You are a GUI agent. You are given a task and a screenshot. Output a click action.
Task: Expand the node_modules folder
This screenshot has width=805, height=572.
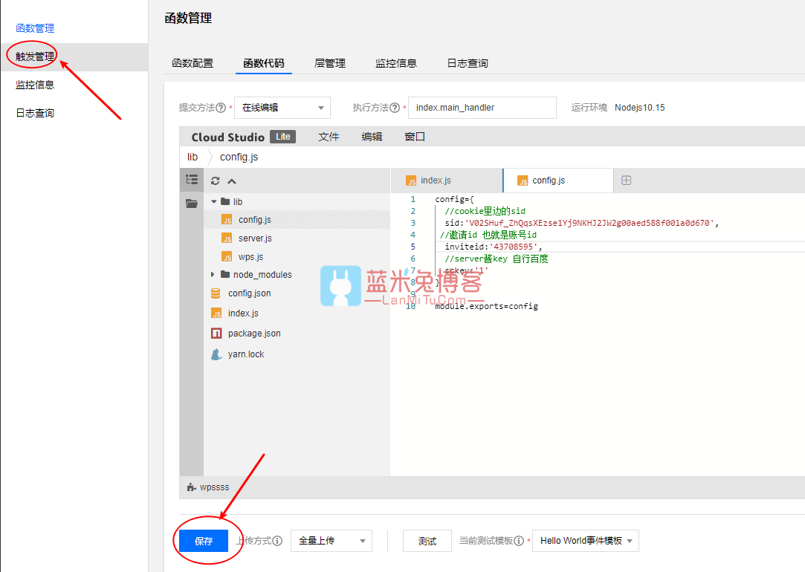coord(213,274)
